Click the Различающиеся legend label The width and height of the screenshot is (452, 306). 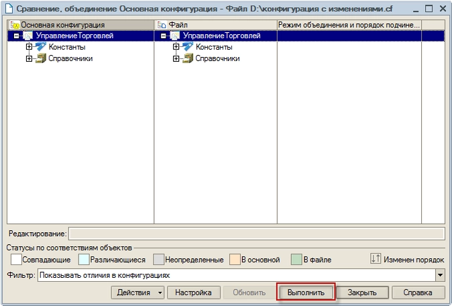pyautogui.click(x=117, y=260)
